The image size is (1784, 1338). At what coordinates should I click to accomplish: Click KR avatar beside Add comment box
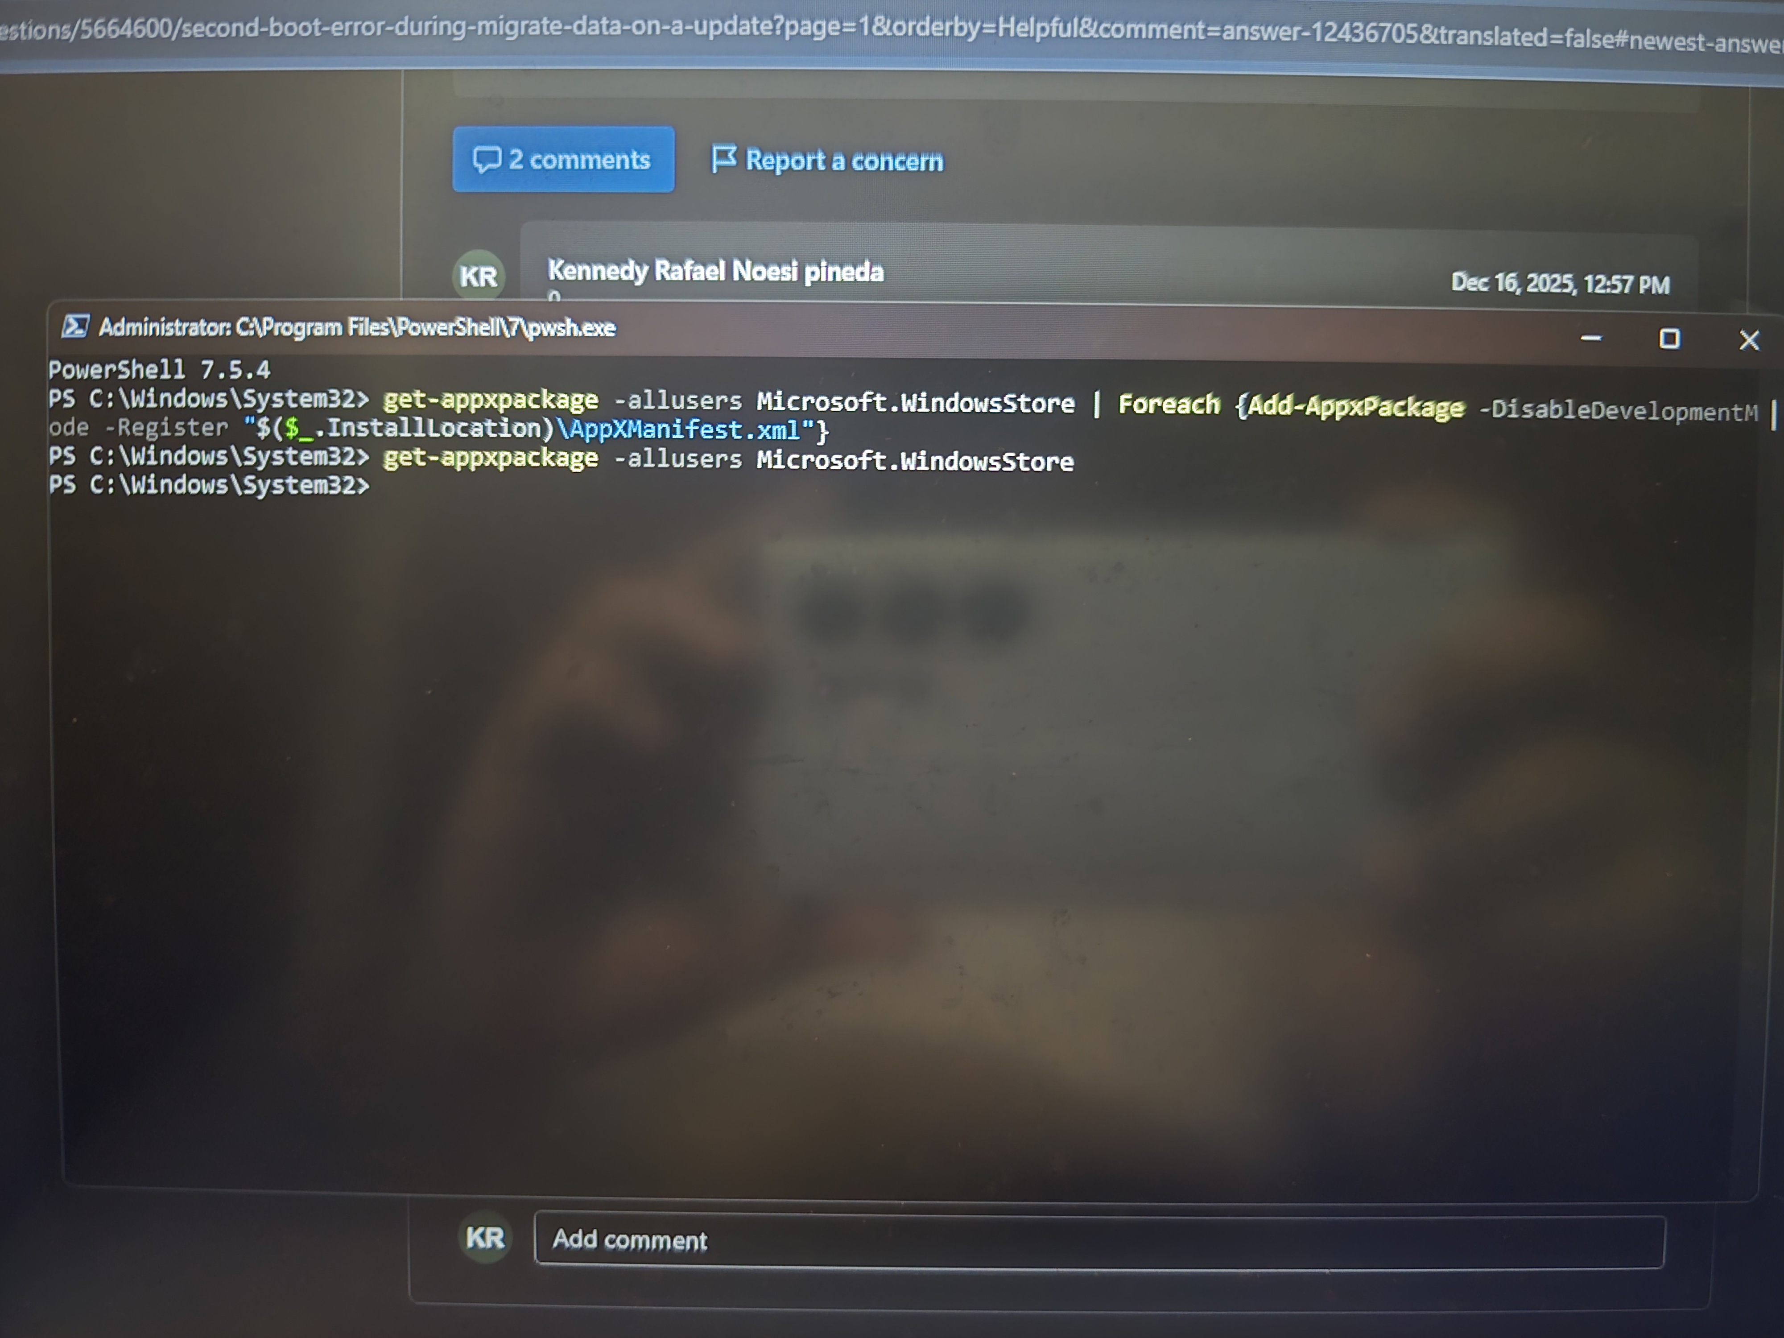tap(485, 1237)
